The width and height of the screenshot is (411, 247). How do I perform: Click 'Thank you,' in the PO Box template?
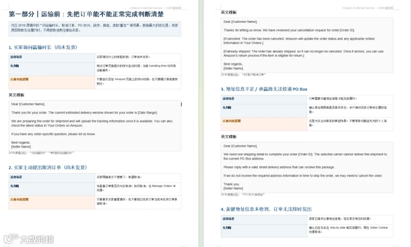232,184
